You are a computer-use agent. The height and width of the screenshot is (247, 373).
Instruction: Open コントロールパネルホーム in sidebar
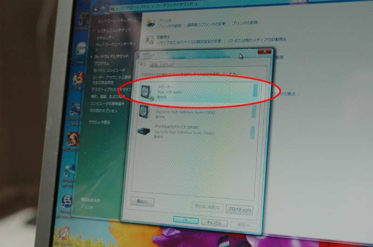pos(117,21)
